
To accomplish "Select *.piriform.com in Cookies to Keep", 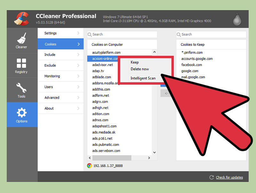I will click(192, 53).
